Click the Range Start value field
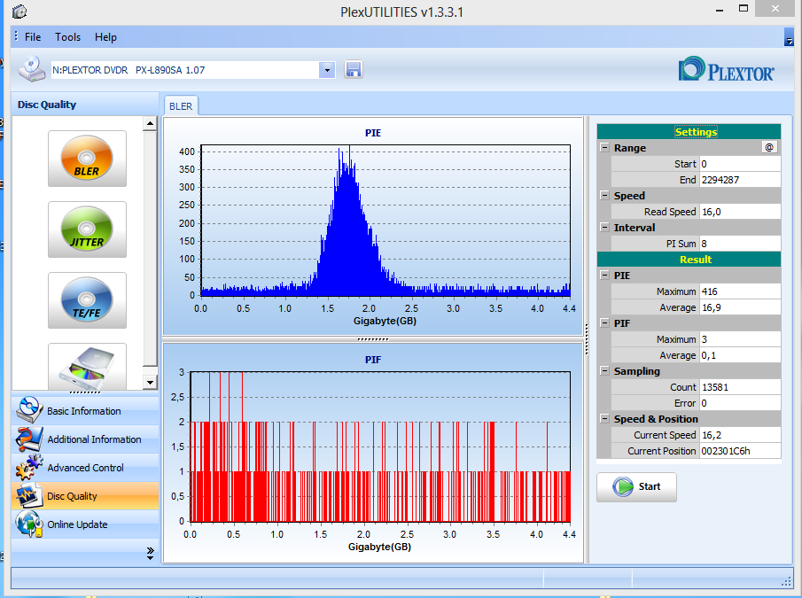This screenshot has width=802, height=598. 740,164
